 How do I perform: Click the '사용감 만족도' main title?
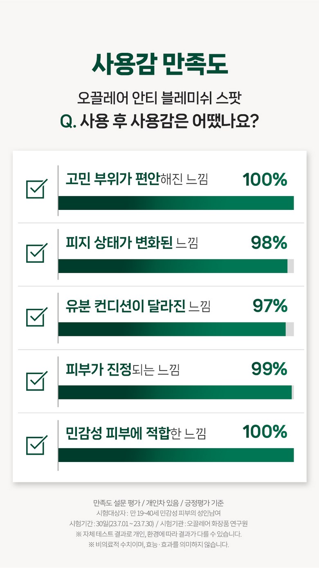coord(159,64)
